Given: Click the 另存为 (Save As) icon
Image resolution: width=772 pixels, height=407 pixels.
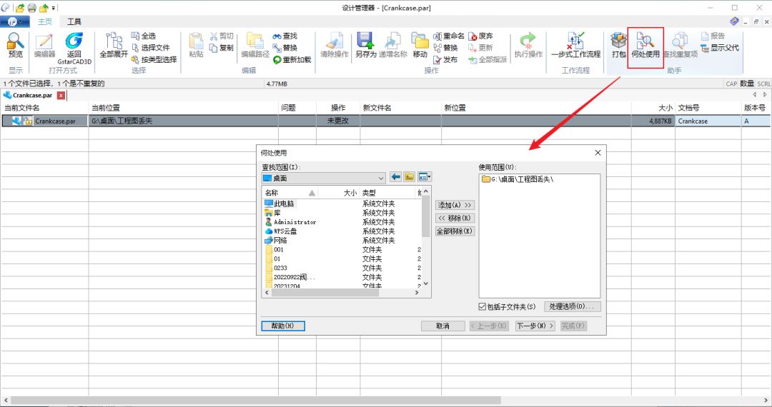Looking at the screenshot, I should click(x=365, y=43).
